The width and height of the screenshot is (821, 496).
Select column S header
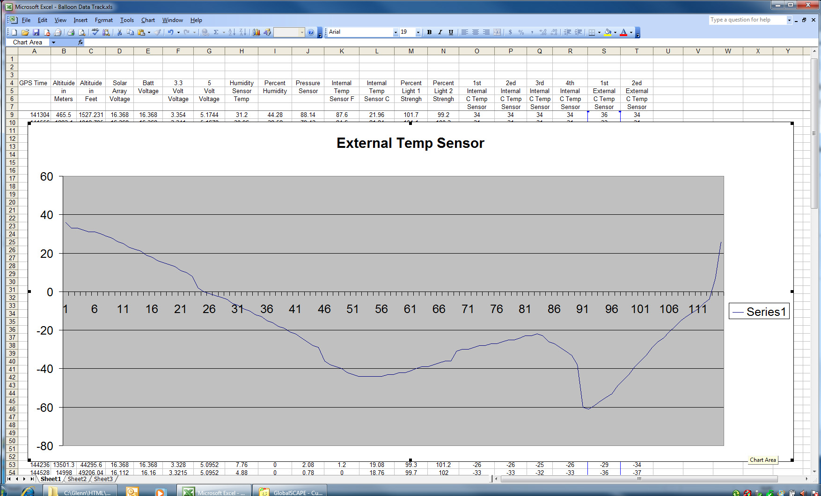pos(604,51)
